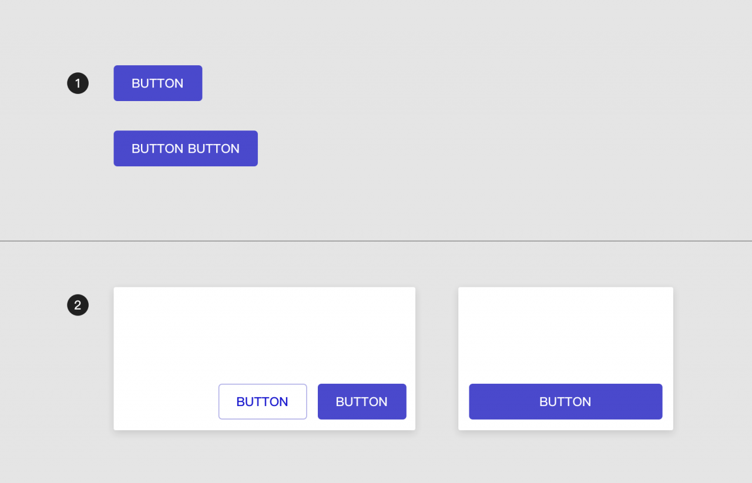Click the horizontal divider line between sections
The height and width of the screenshot is (483, 752).
tap(376, 241)
